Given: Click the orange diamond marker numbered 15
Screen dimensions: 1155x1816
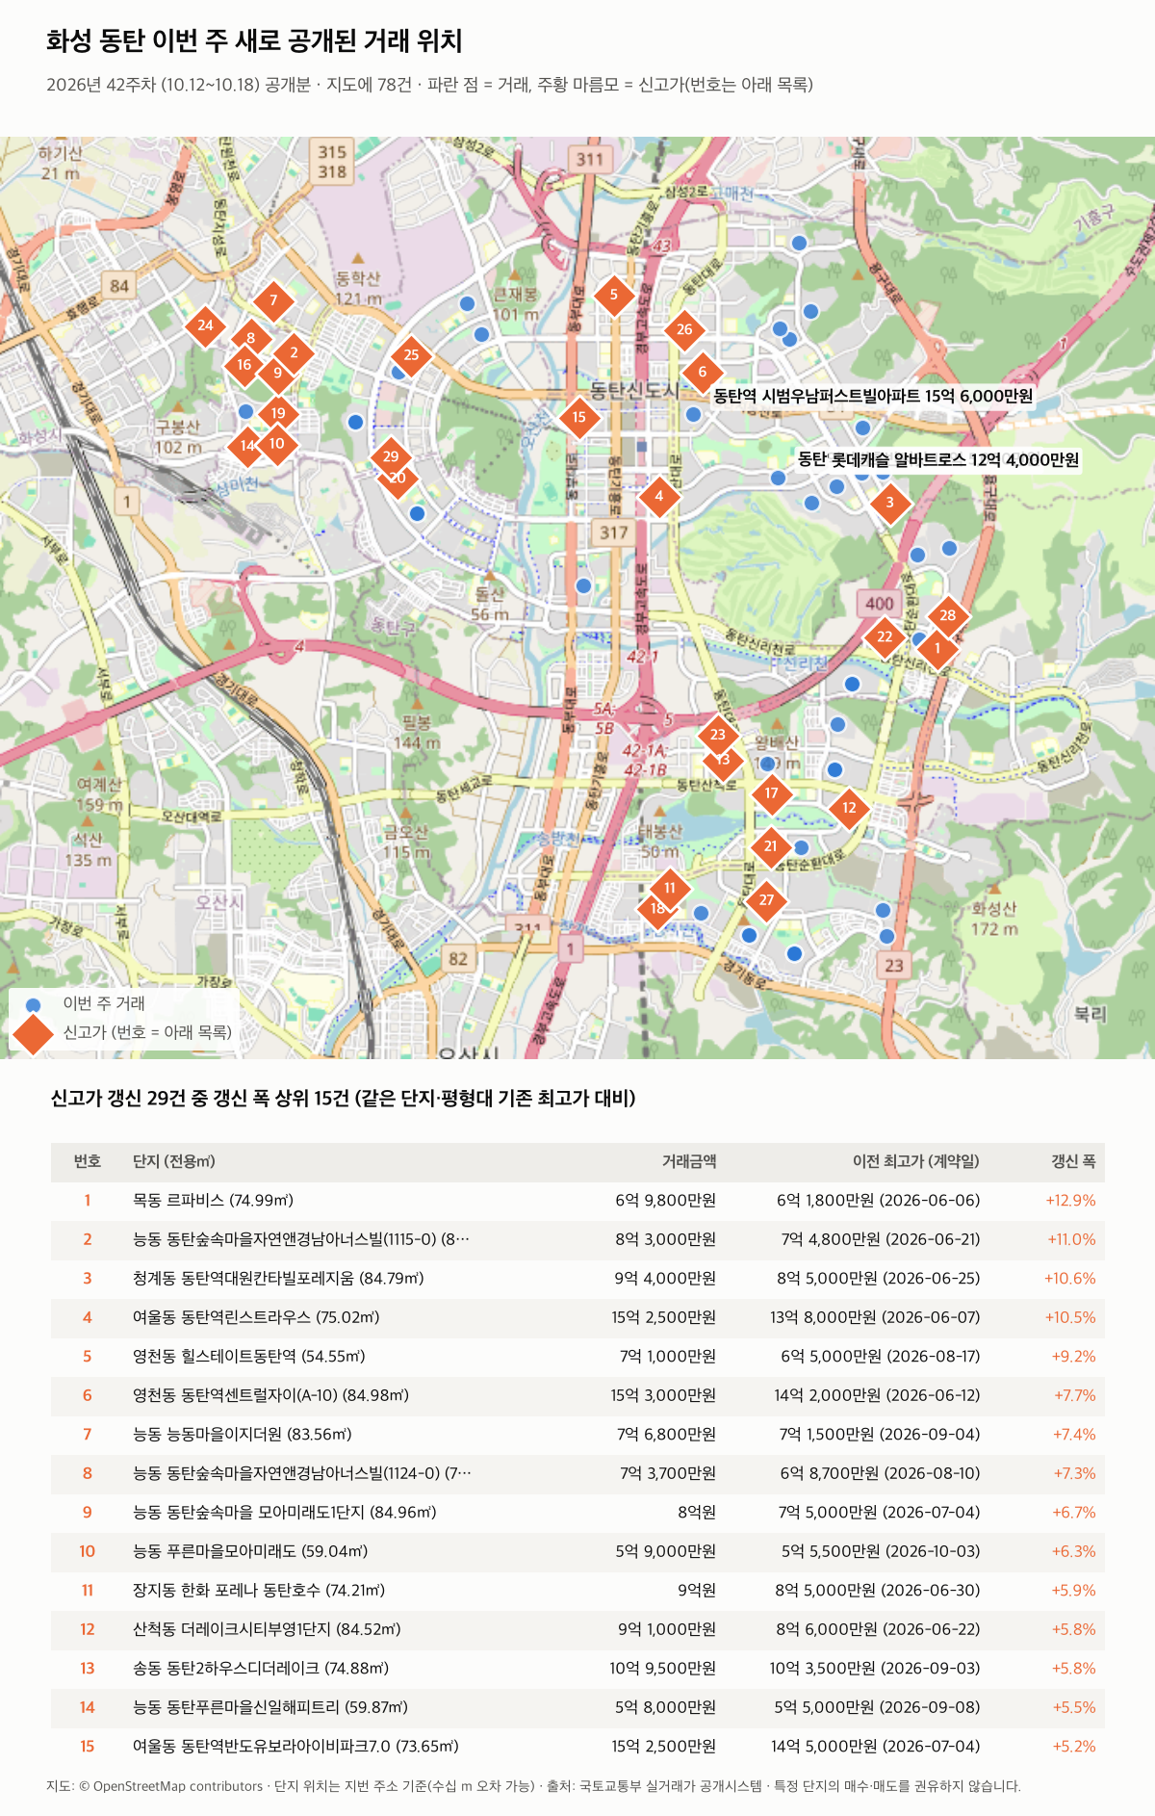Looking at the screenshot, I should [578, 417].
